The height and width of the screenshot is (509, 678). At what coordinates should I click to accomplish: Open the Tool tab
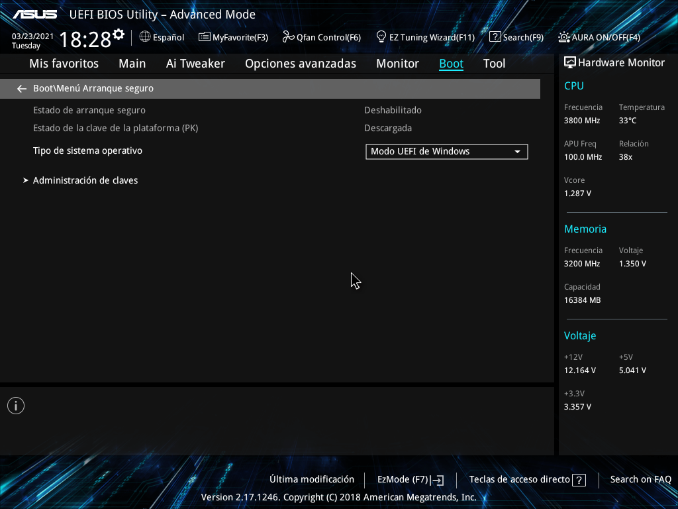click(494, 64)
